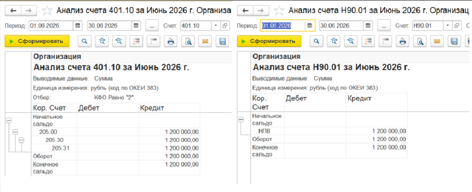
Task: Expand all groups icon in 401.10 toolbar
Action: tap(136, 42)
